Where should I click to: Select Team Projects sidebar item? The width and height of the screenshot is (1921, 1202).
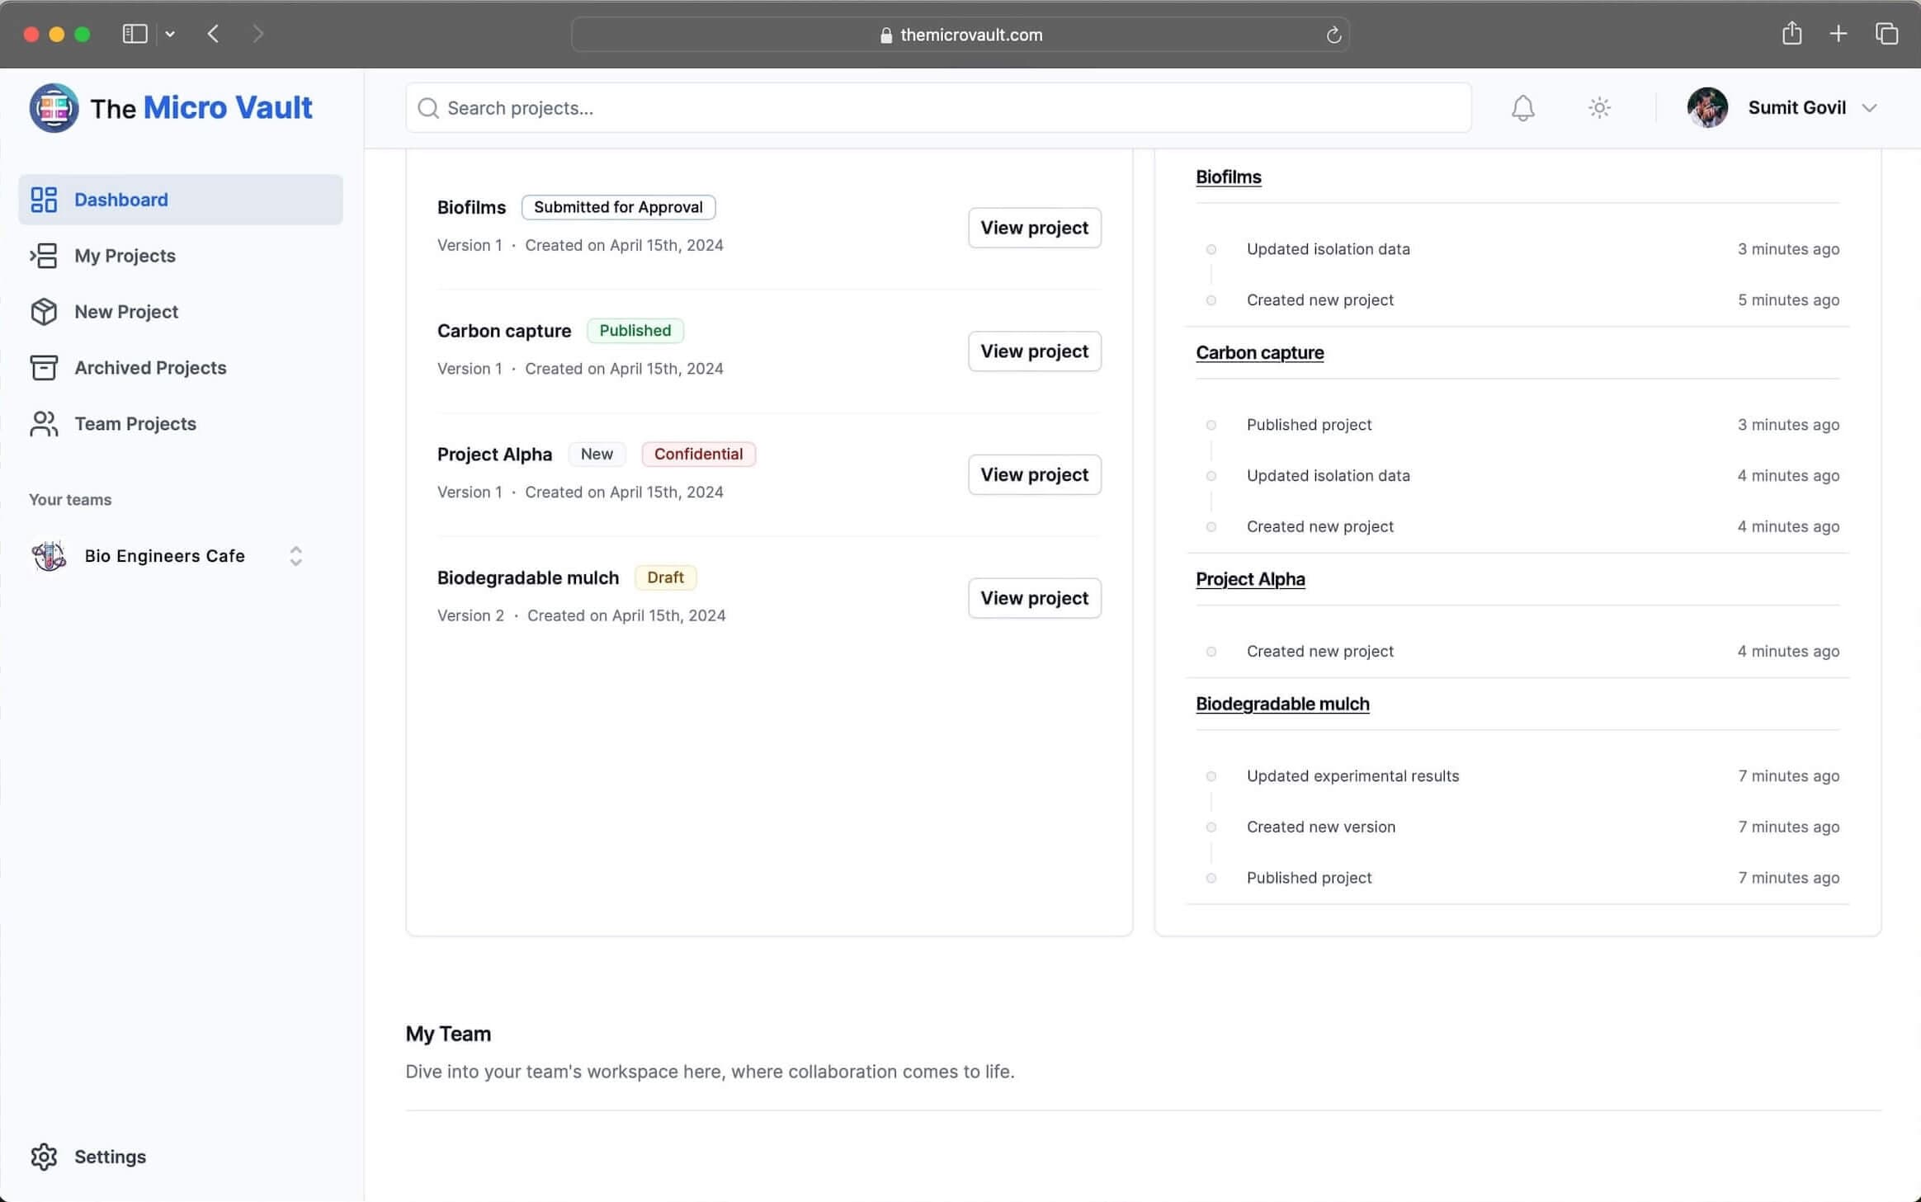135,424
